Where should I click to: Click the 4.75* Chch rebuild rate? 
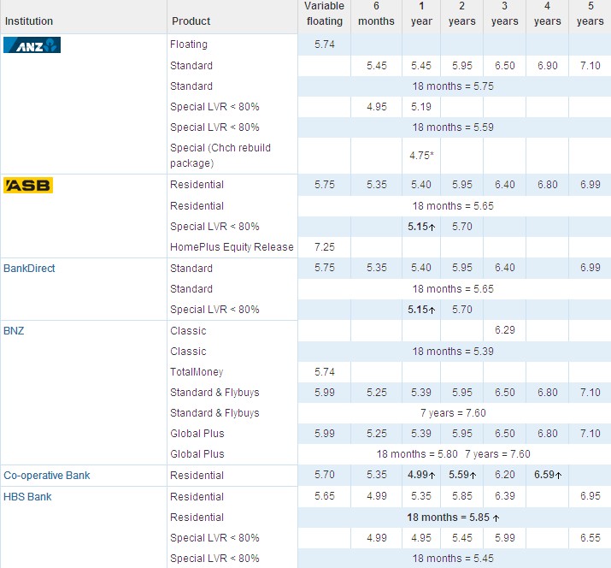pos(421,156)
